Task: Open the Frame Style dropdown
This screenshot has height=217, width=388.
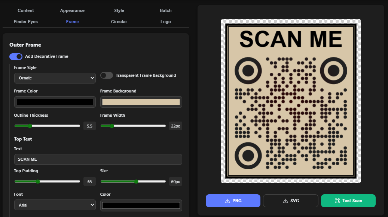Action: [55, 78]
